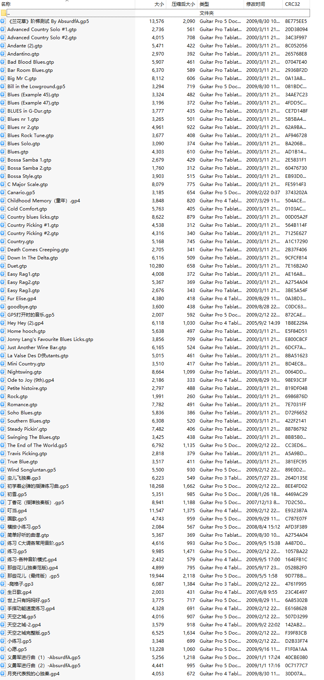Select the file name 义勇军进行曲（1）-AbsurdfA.gp5
The height and width of the screenshot is (680, 324).
point(44,657)
